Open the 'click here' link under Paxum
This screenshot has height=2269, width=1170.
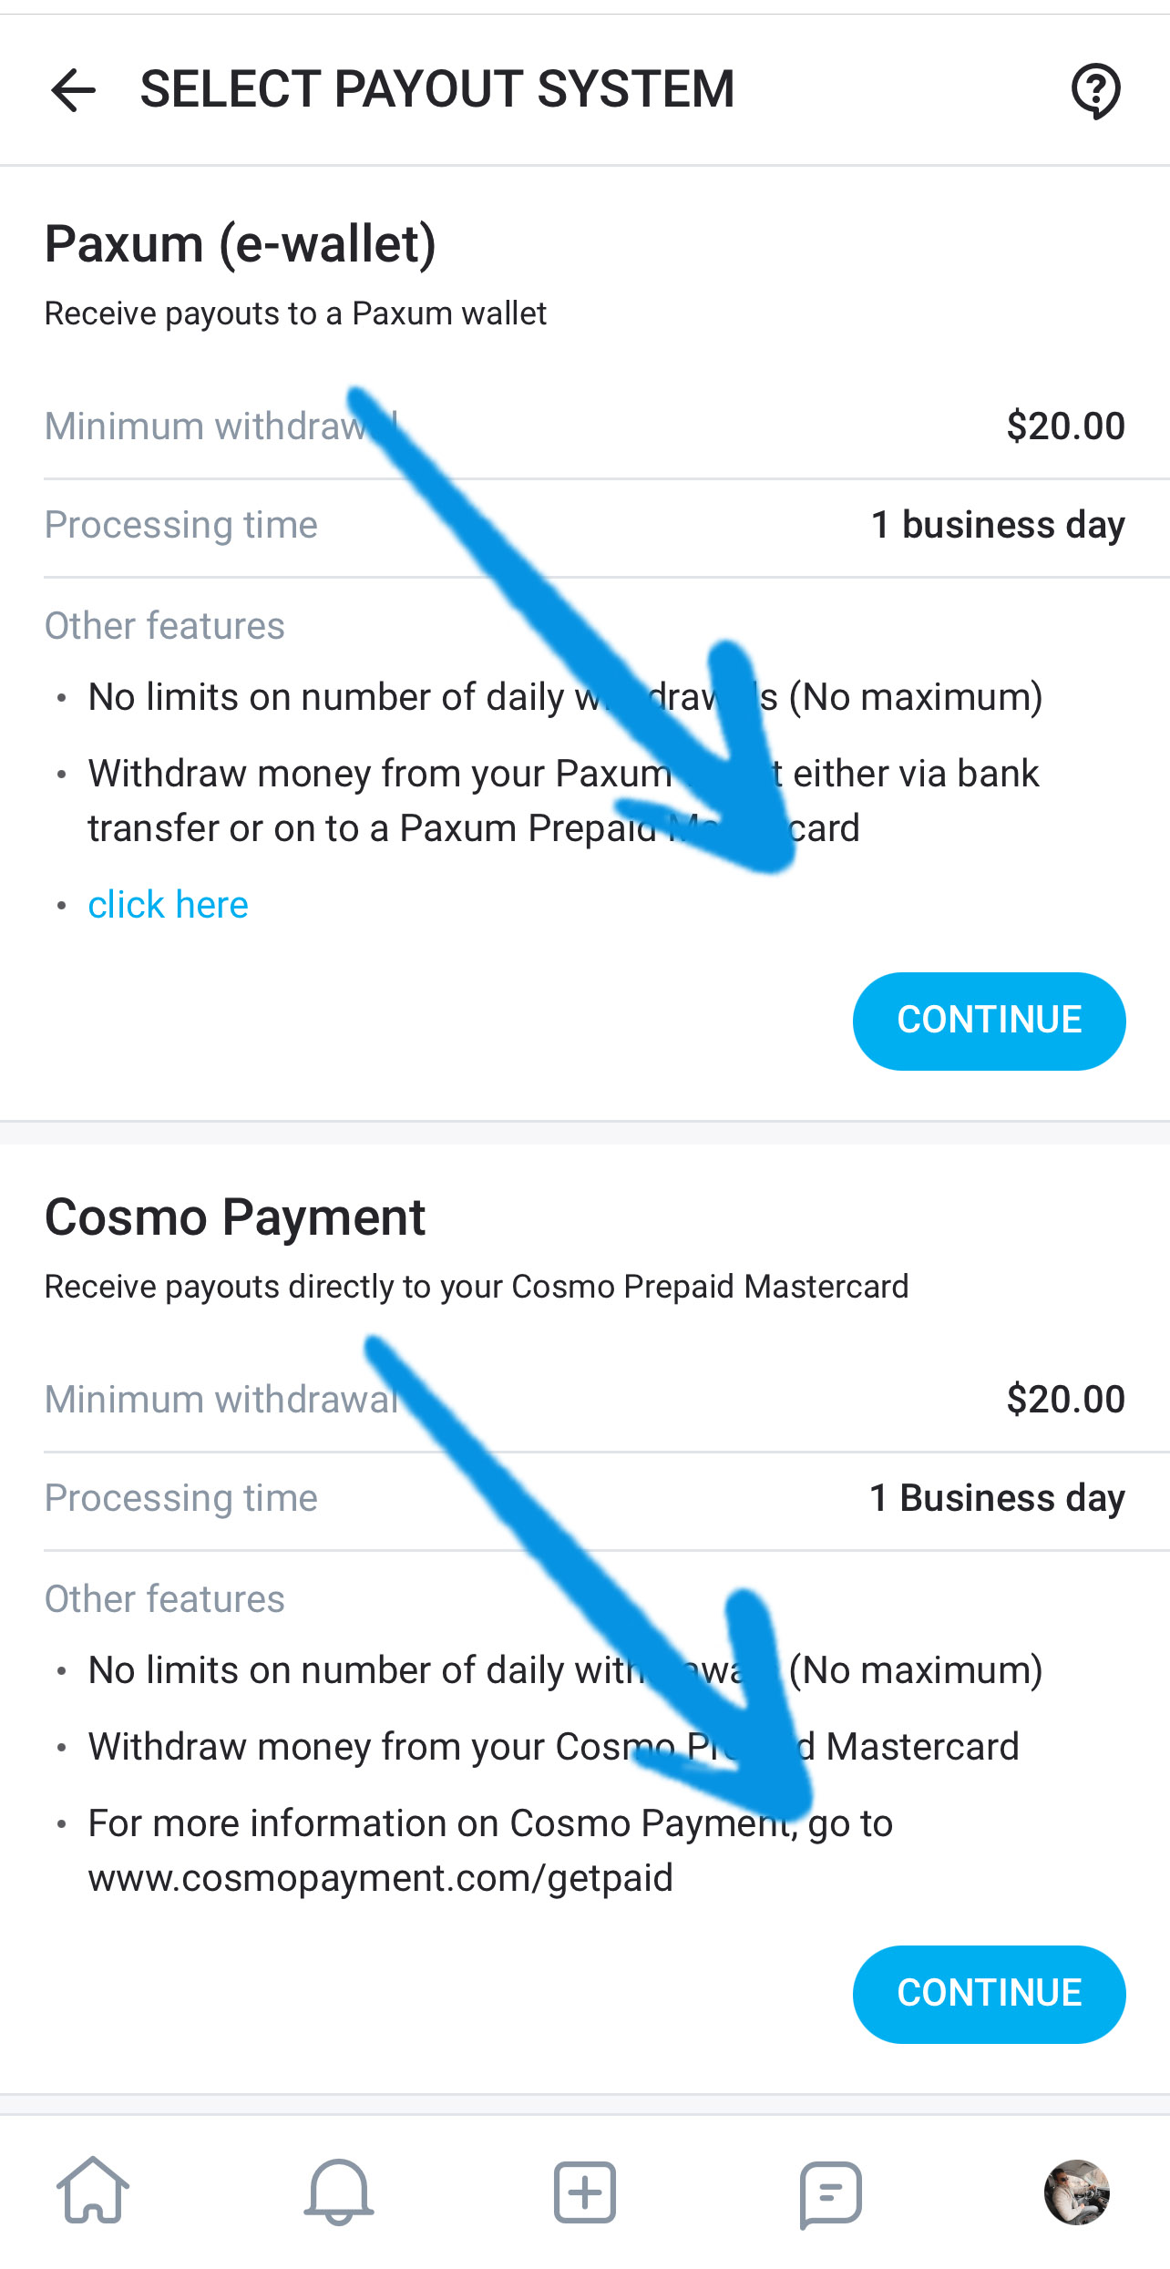tap(168, 903)
